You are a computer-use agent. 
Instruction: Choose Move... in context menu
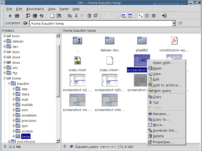(166, 125)
